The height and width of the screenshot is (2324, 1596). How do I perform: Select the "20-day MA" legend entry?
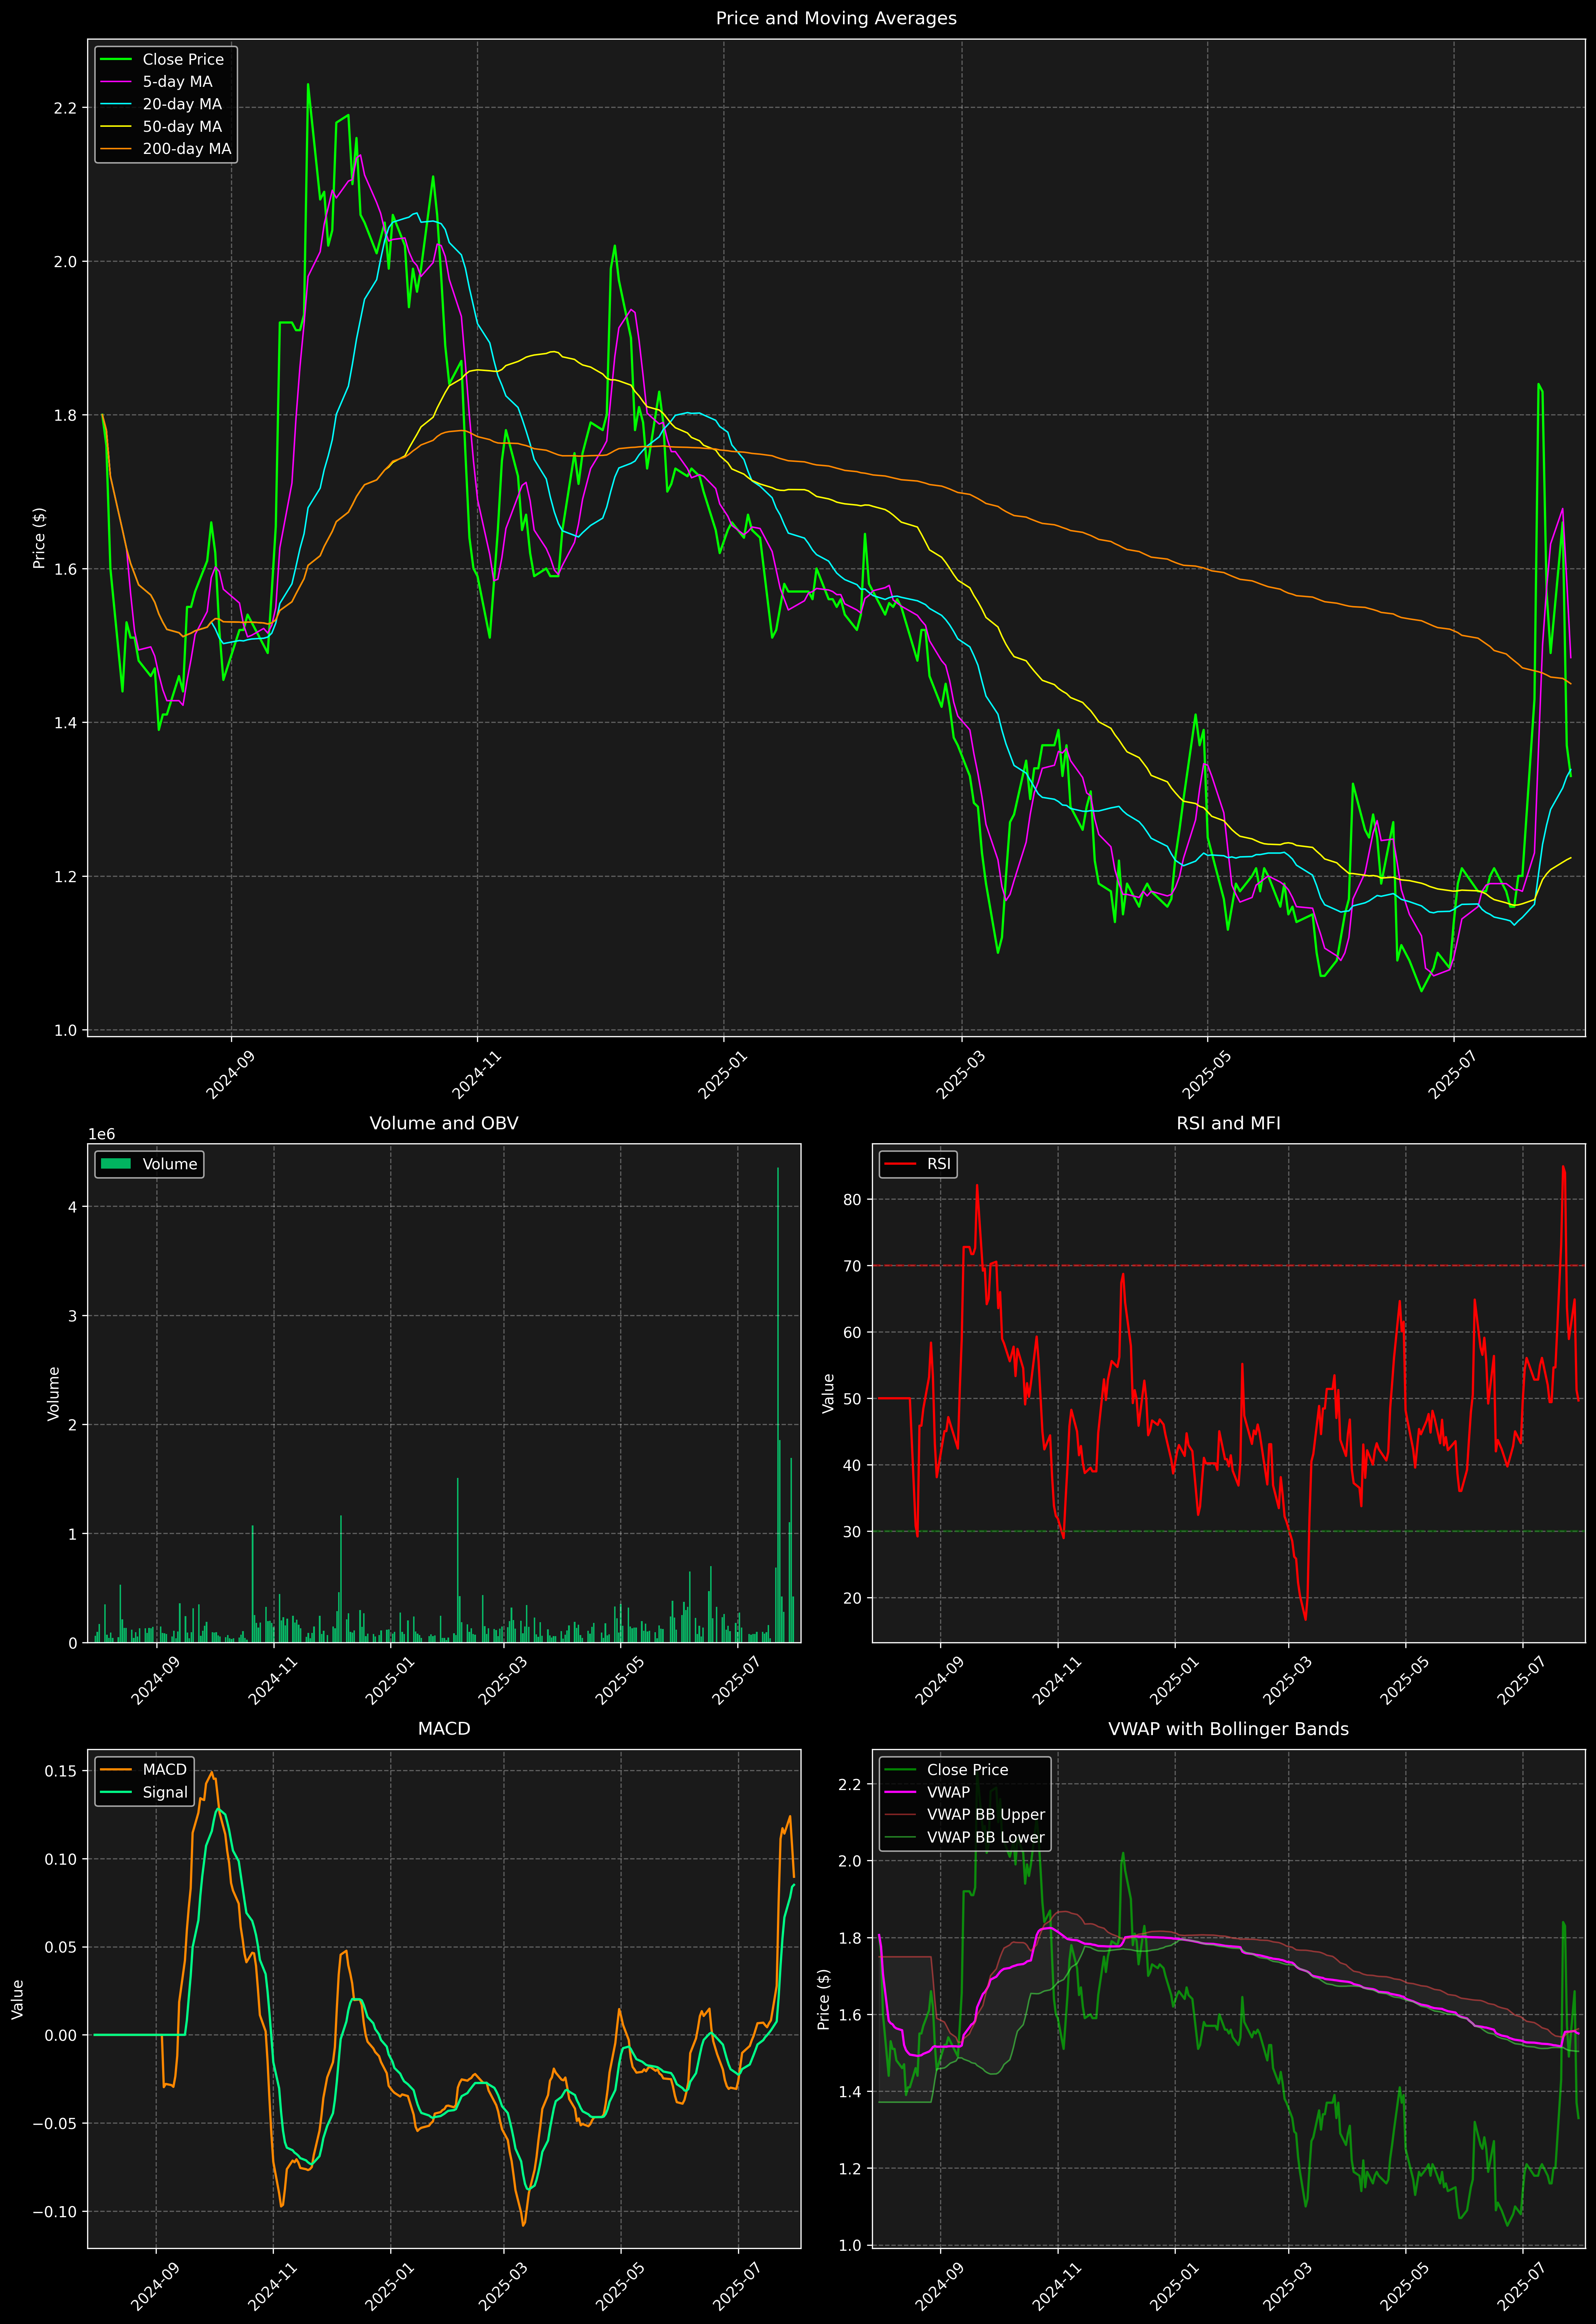[182, 104]
